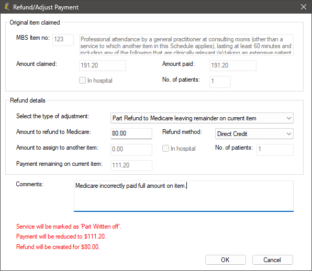Tick the In hospital checkbox under Refund details
Screen dimensions: 312x271
(x=165, y=149)
